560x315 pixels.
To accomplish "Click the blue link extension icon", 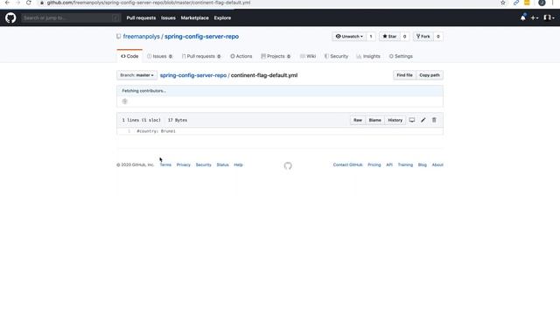I will [516, 3].
